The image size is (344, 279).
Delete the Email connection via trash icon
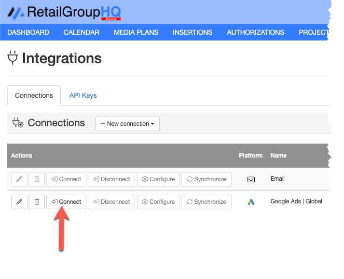37,179
